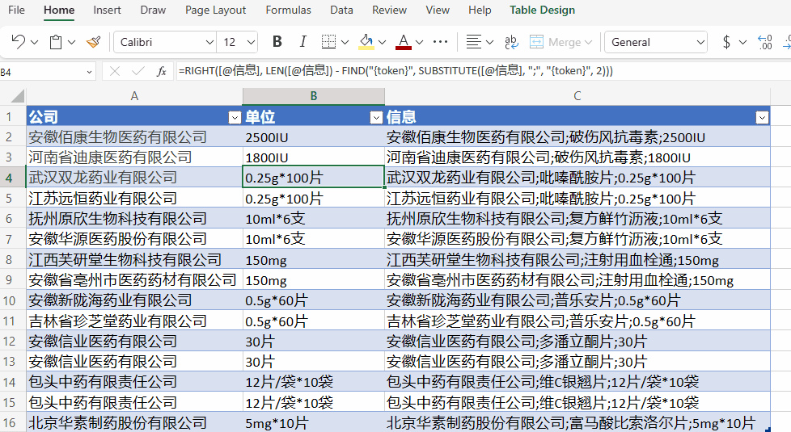Apply red font color
Viewport: 791px width, 432px height.
click(403, 42)
